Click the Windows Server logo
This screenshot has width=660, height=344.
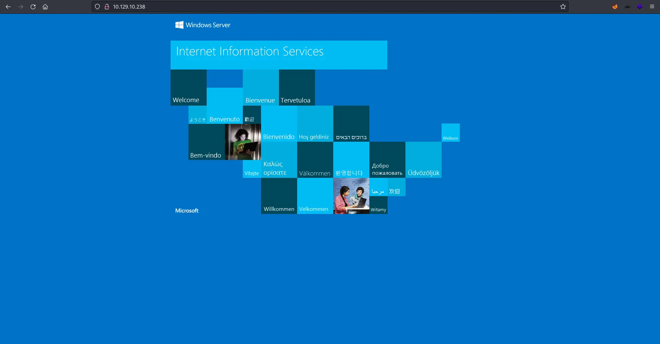click(x=203, y=25)
